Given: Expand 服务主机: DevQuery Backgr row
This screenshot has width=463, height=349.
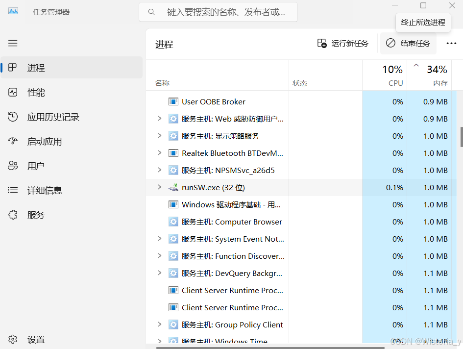Looking at the screenshot, I should (159, 273).
